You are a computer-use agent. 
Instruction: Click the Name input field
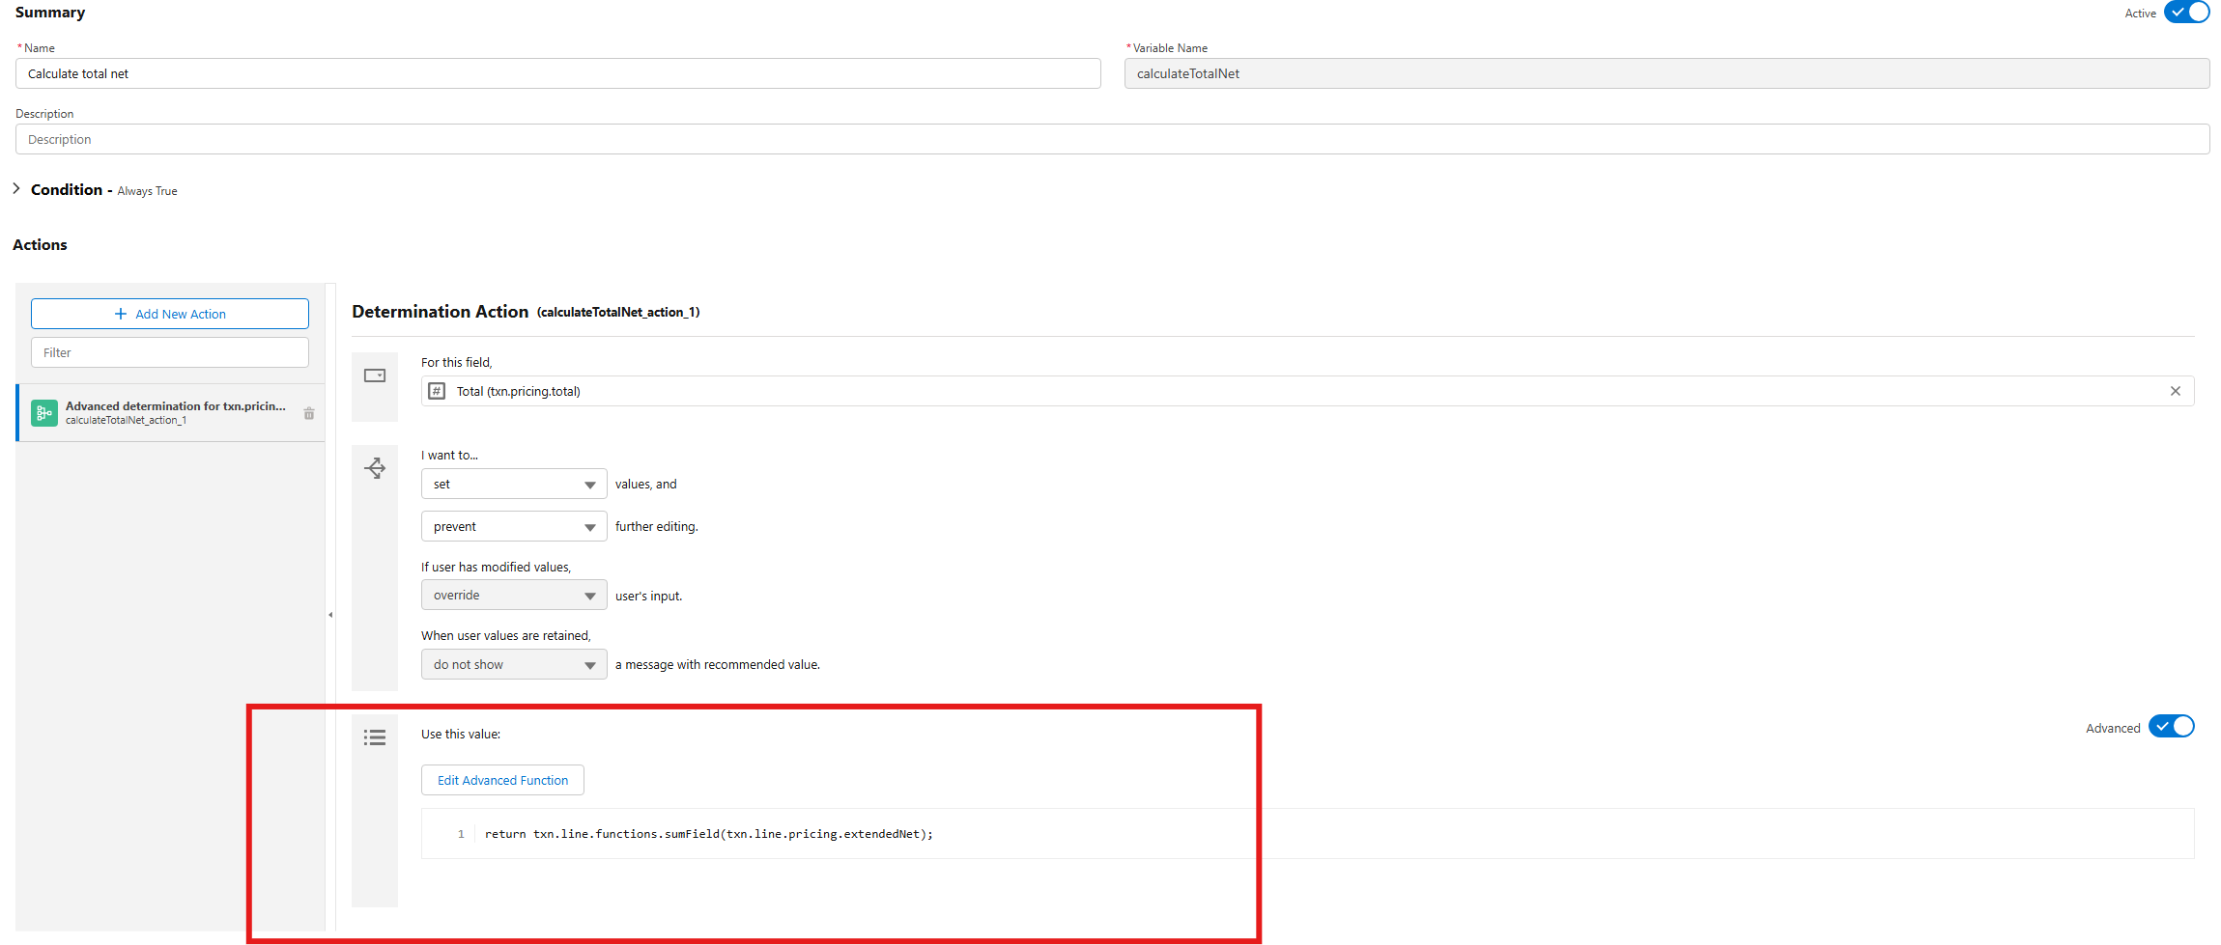point(557,73)
